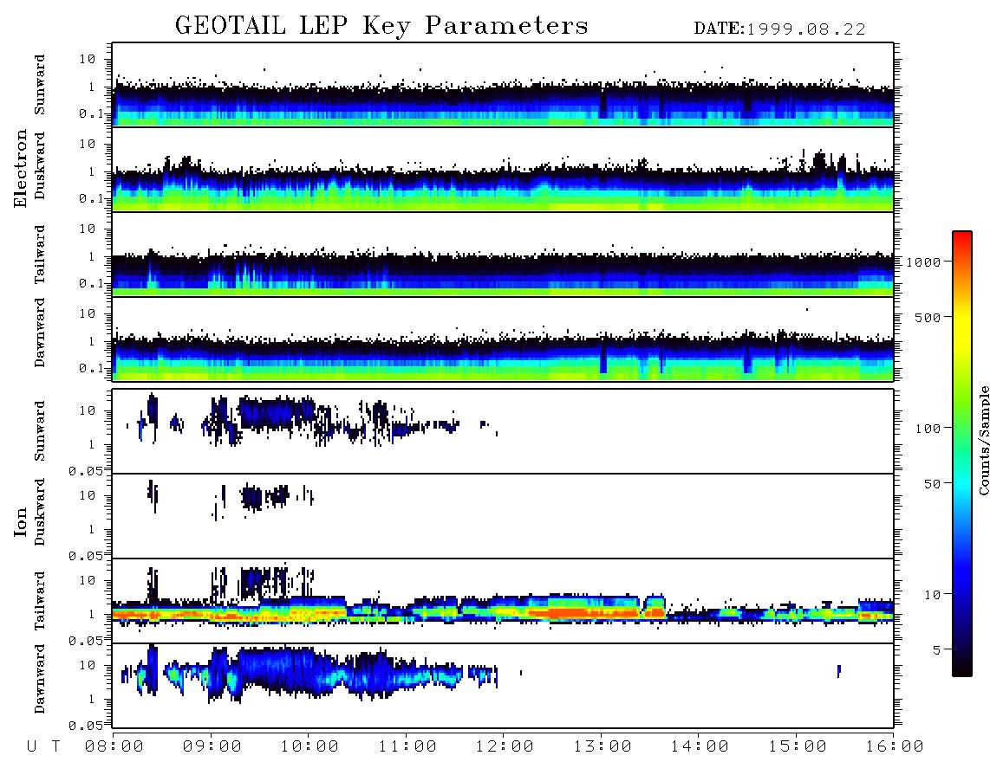Click the "Duskward" label of Ion panels

40,512
